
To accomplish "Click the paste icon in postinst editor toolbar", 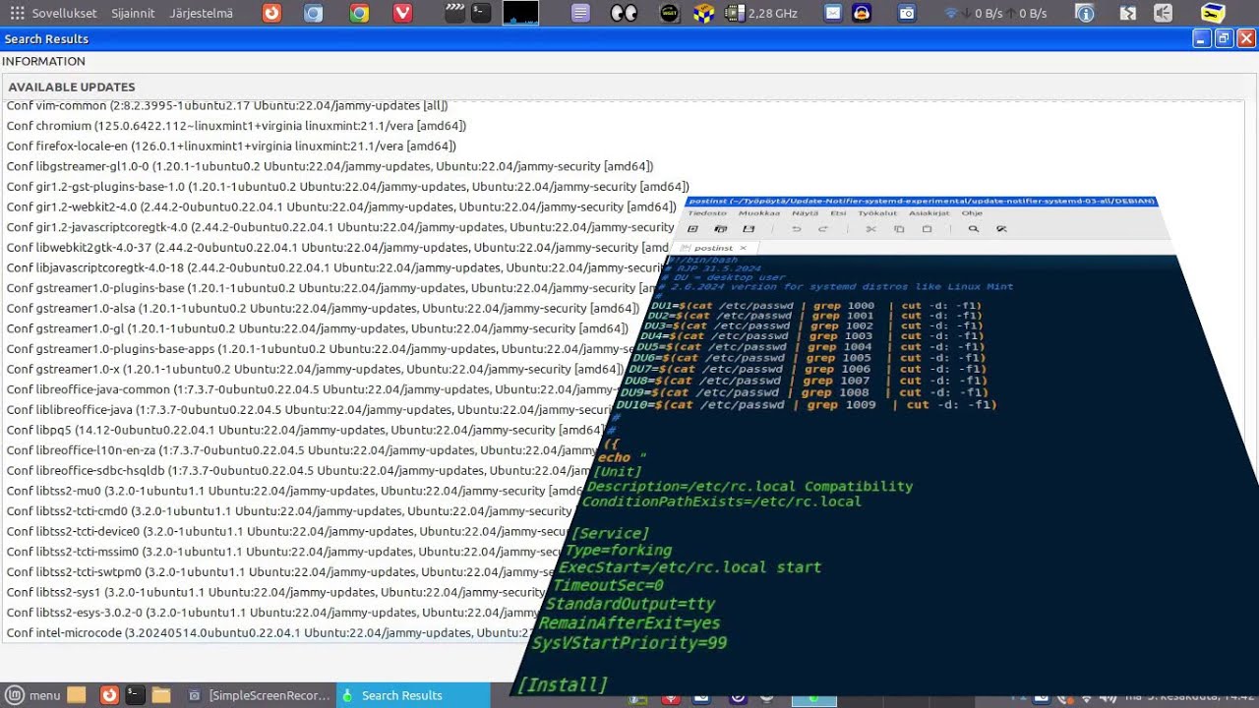I will pos(927,229).
